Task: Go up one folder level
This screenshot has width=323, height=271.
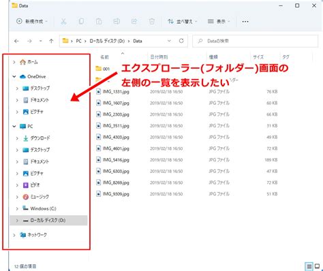Action: tap(51, 41)
